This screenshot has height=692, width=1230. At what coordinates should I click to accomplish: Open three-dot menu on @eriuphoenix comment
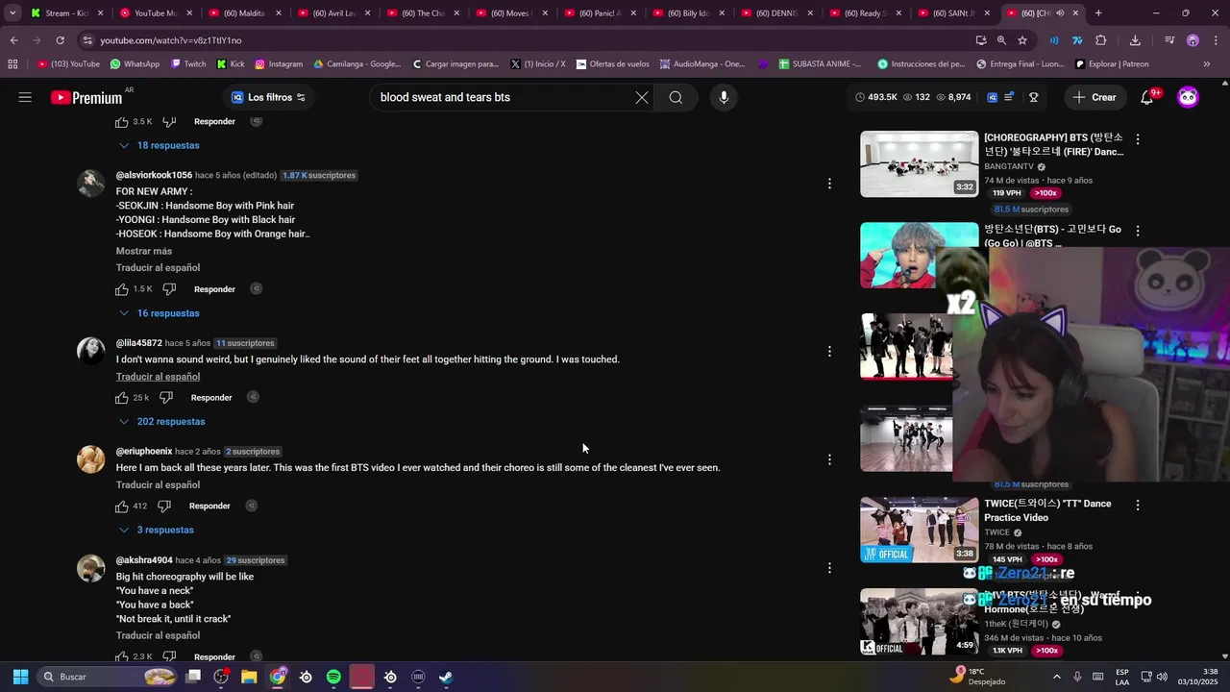pyautogui.click(x=829, y=459)
